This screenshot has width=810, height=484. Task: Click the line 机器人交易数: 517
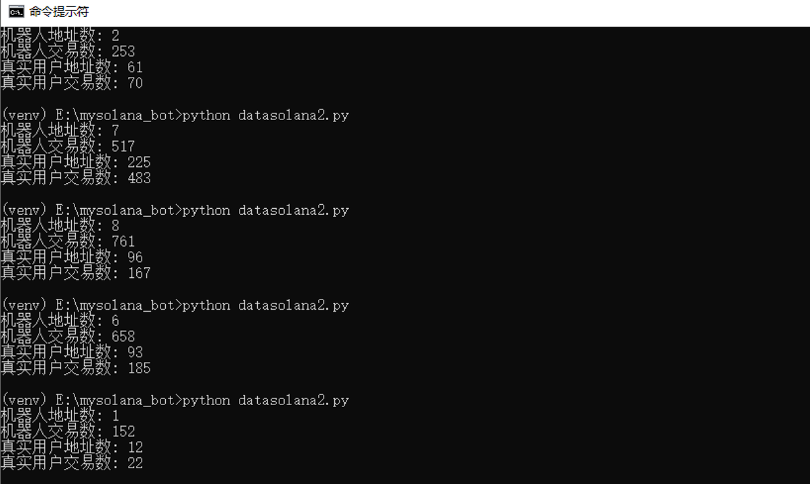point(68,146)
